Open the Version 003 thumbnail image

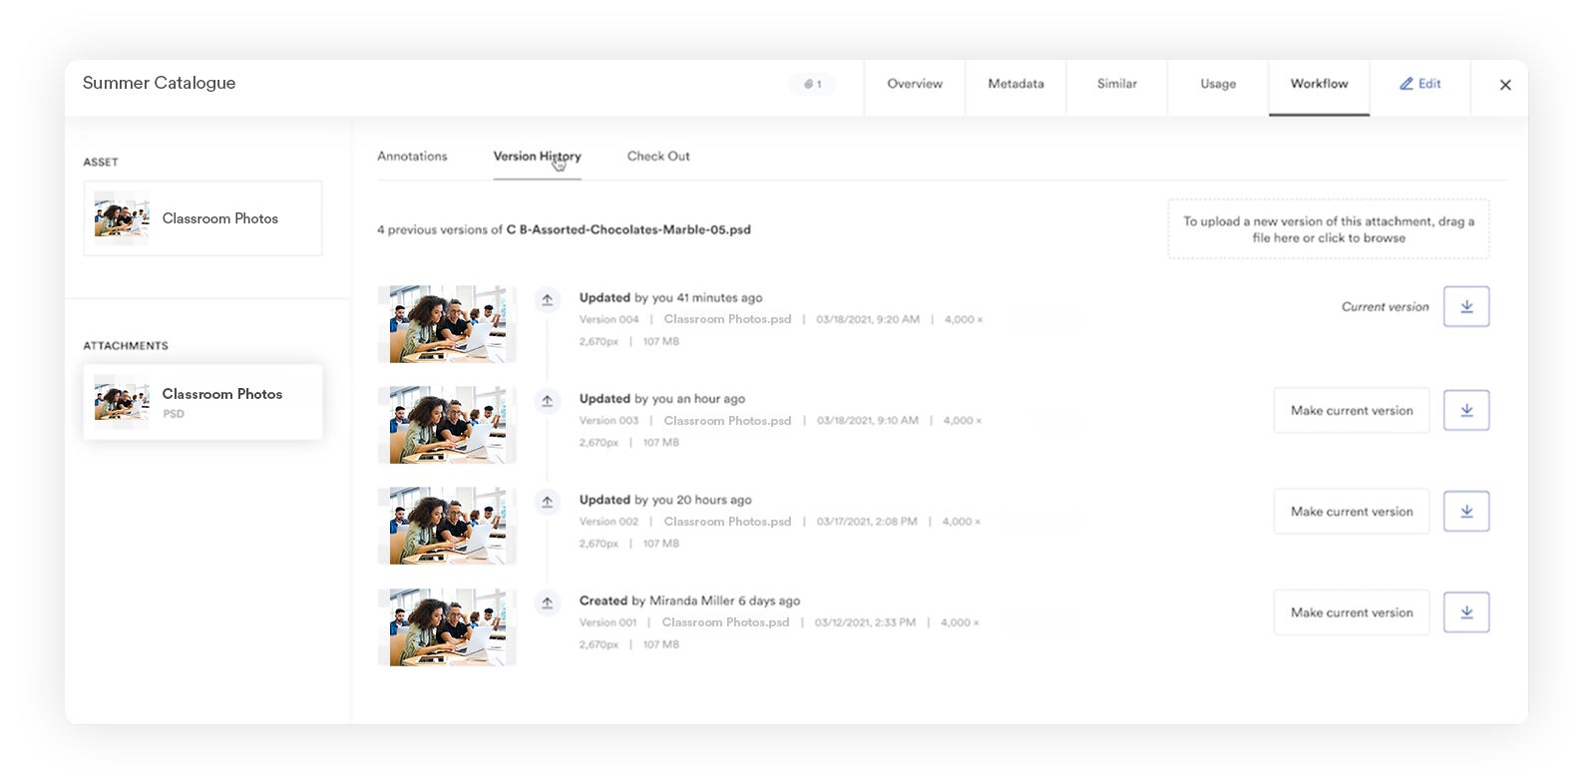[447, 425]
